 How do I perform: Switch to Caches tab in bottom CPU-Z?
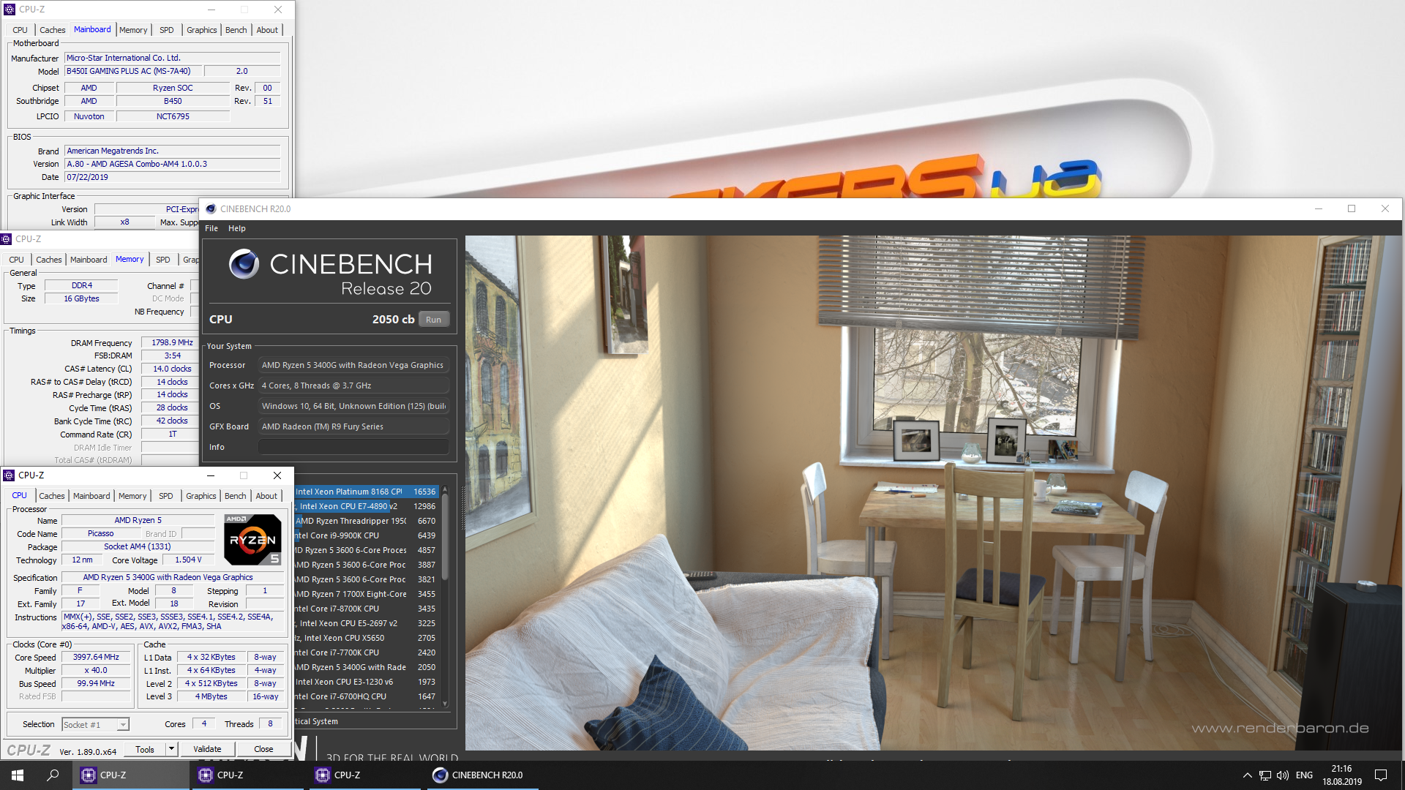(52, 496)
